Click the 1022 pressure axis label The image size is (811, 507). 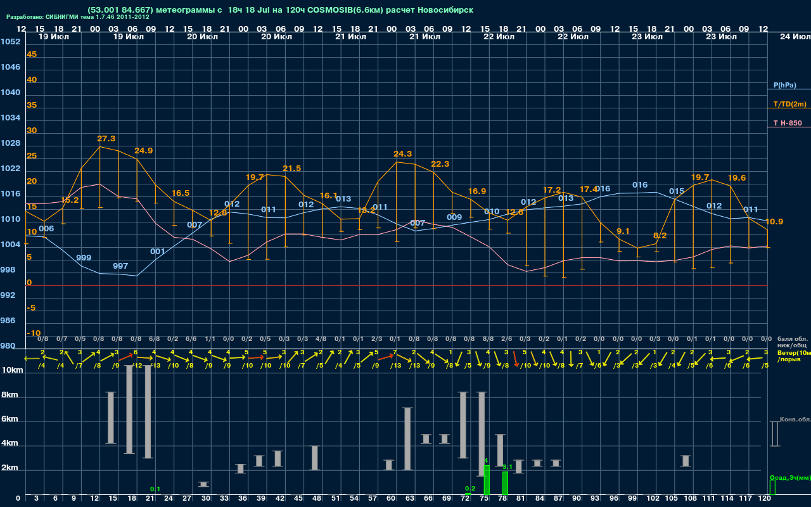point(10,169)
